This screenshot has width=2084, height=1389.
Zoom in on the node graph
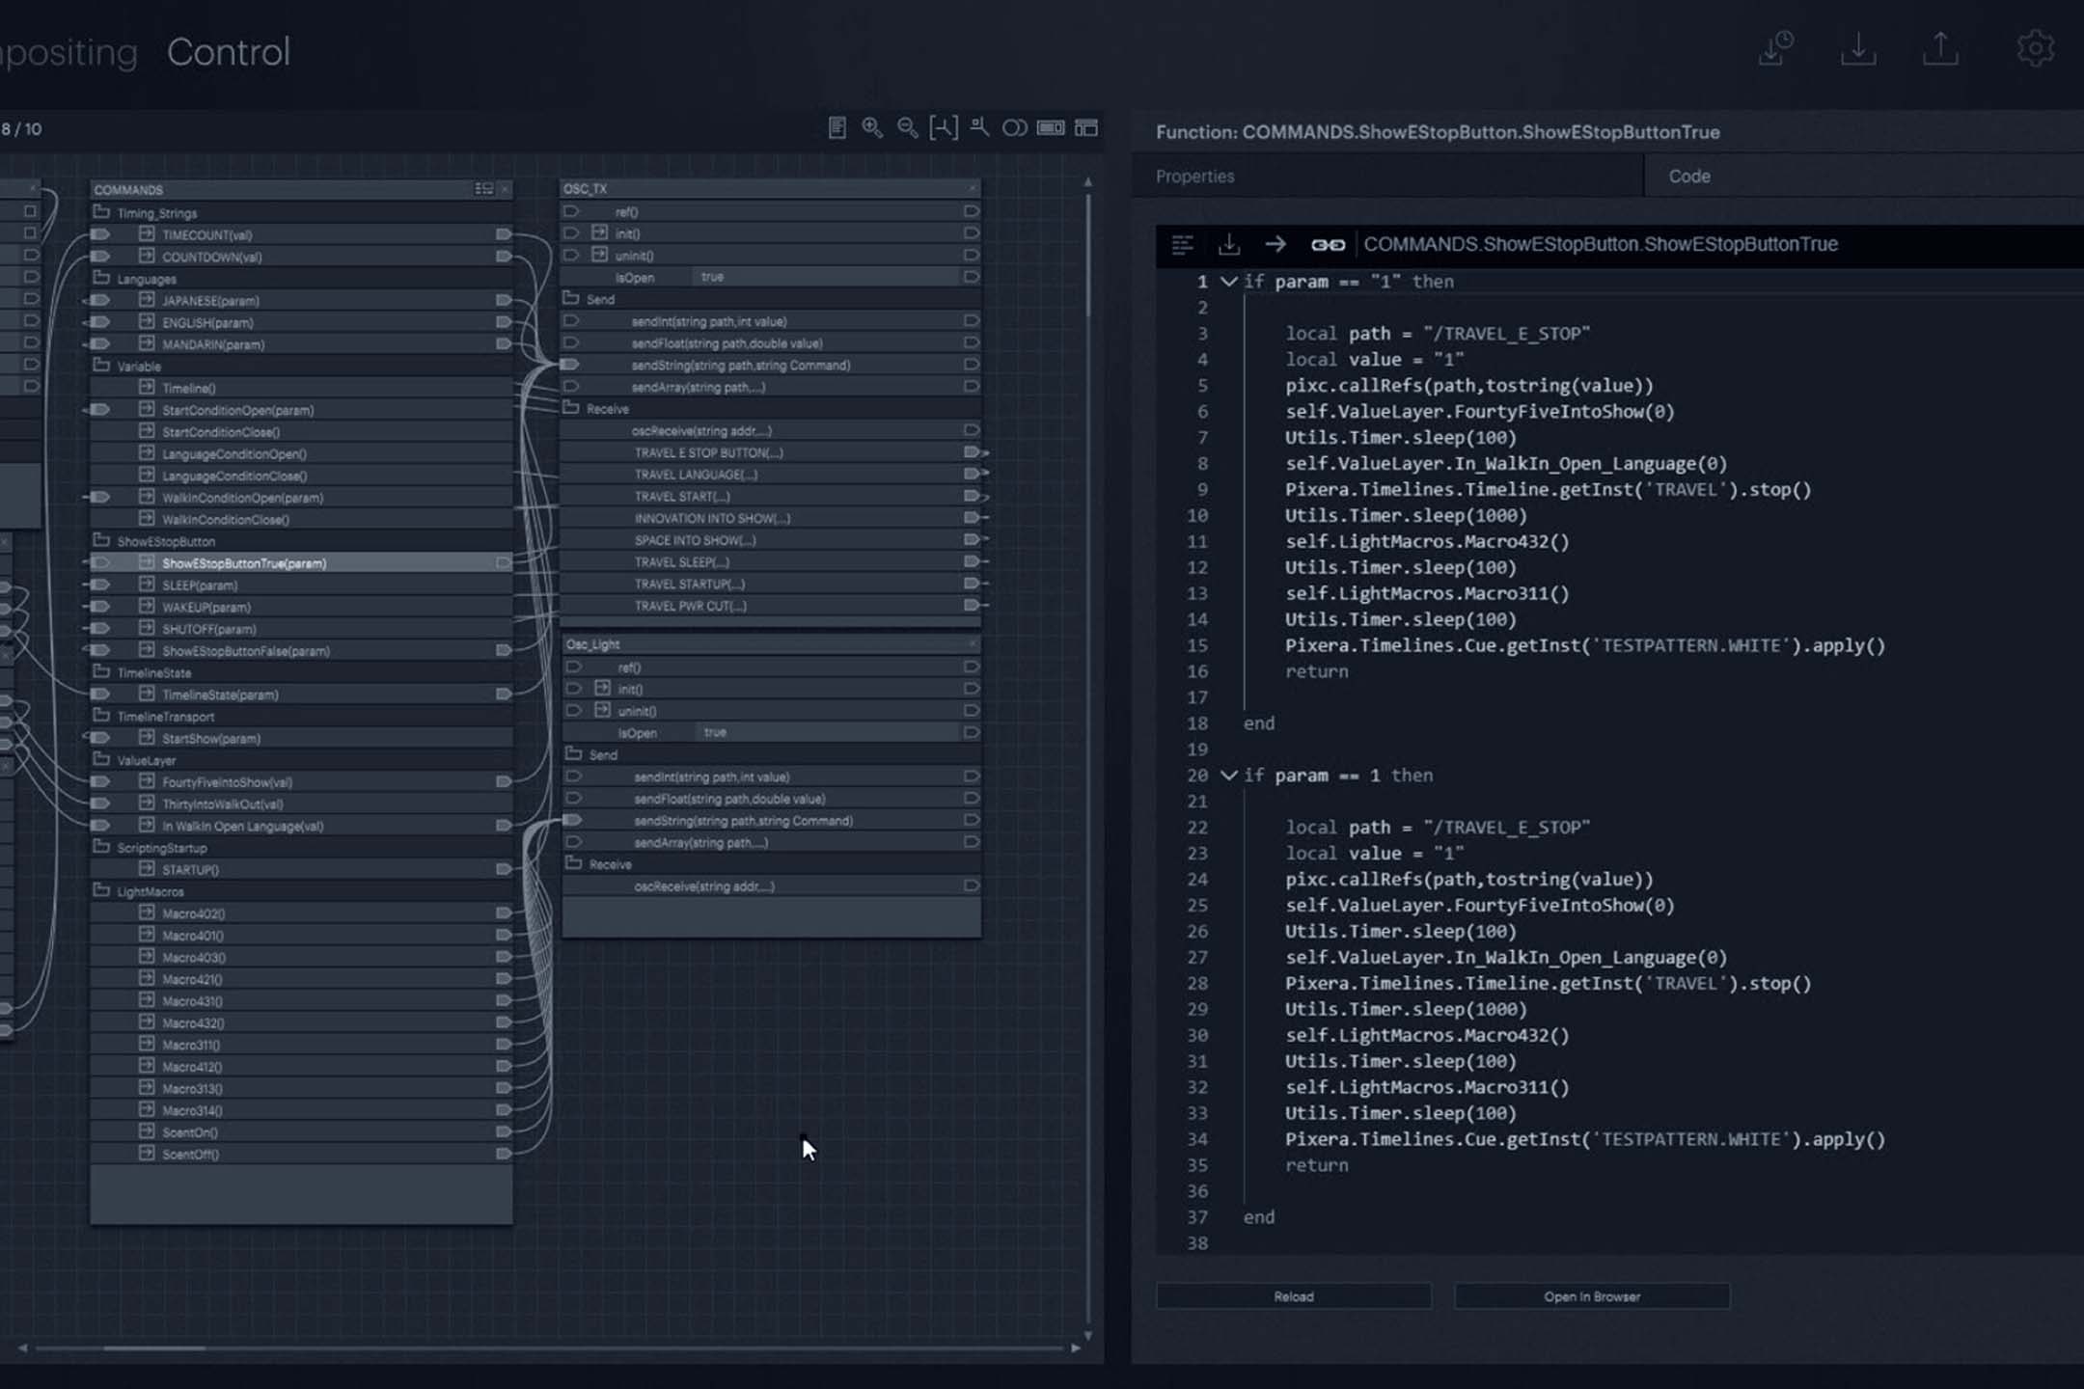click(x=872, y=128)
